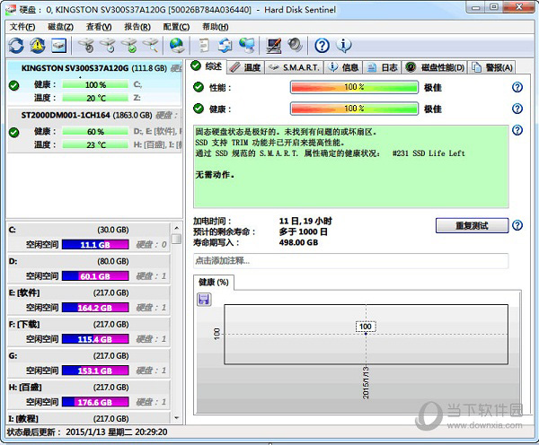This screenshot has width=539, height=445.
Task: Click the disk test icon with stethoscope
Action: coord(86,46)
